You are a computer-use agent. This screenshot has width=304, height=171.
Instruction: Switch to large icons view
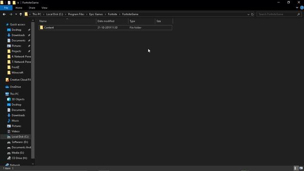301,168
